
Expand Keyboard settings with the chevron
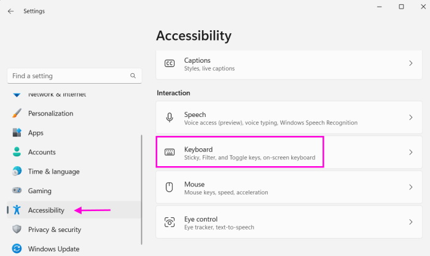pyautogui.click(x=410, y=153)
